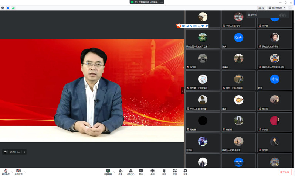Screen dimensions: 295x176
Task: Click the network signal strength indicator
Action: (x=13, y=8)
